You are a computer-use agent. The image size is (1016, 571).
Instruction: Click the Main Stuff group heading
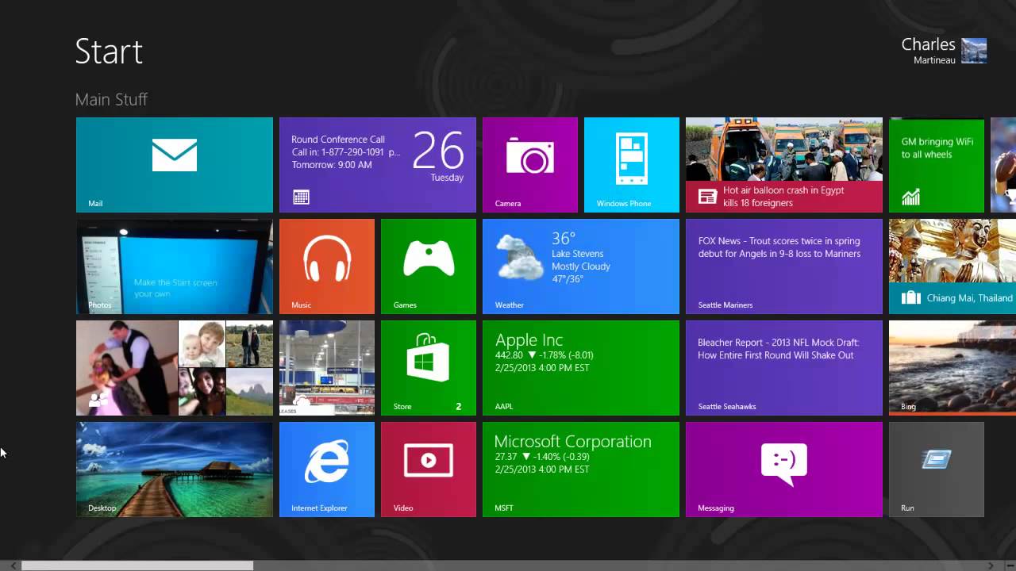(111, 99)
